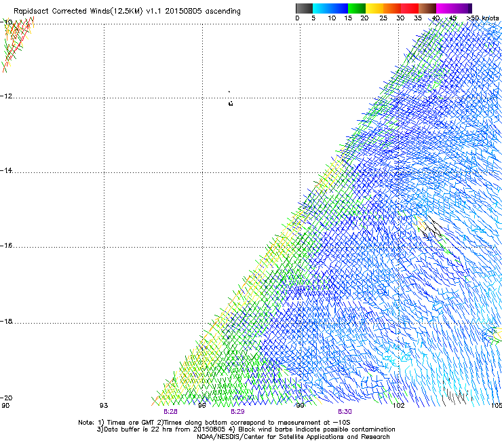Click the brown 35–40 knots color segment
502x441 pixels.
tap(427, 8)
